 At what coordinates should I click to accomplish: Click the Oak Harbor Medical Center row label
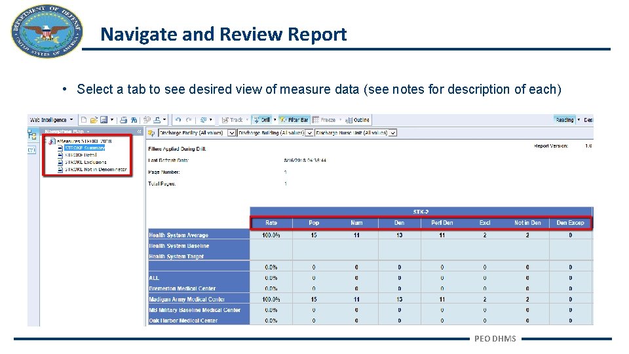pos(199,321)
